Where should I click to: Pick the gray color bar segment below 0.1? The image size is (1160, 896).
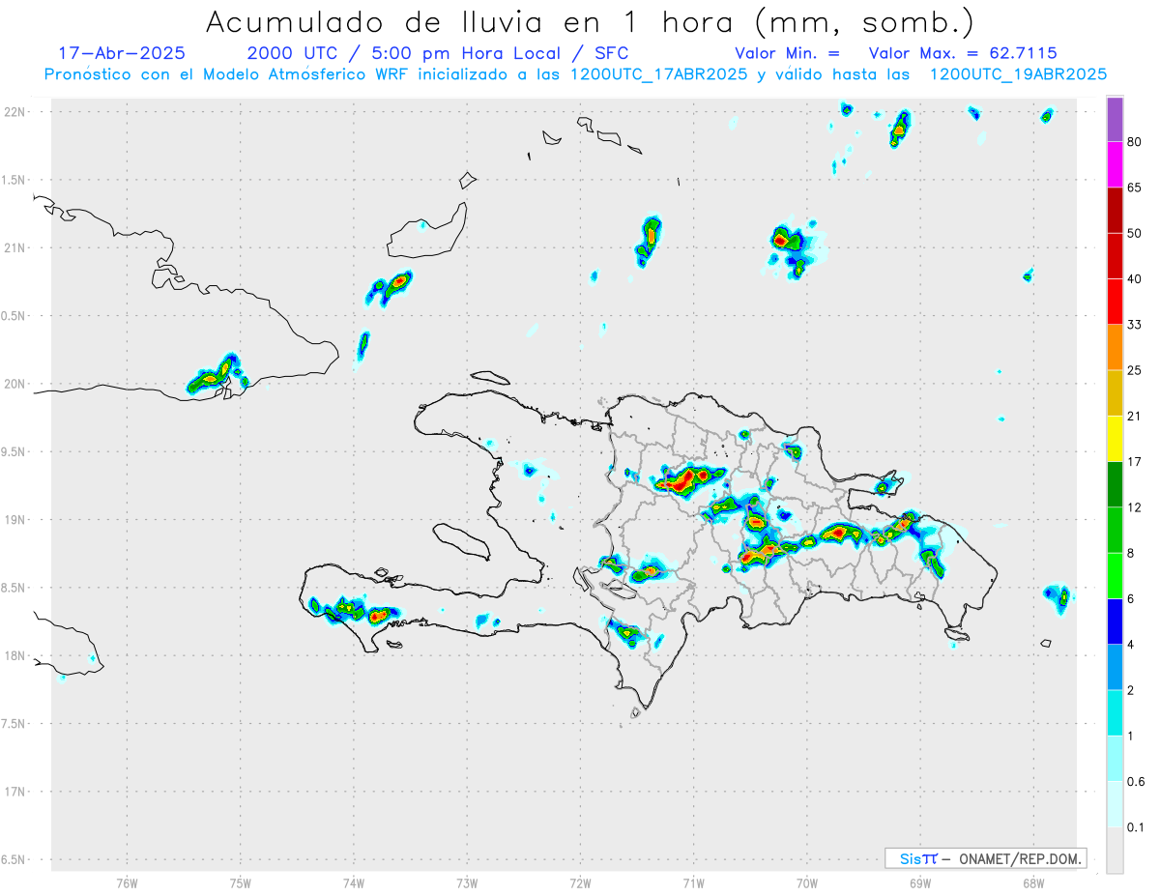[x=1115, y=850]
